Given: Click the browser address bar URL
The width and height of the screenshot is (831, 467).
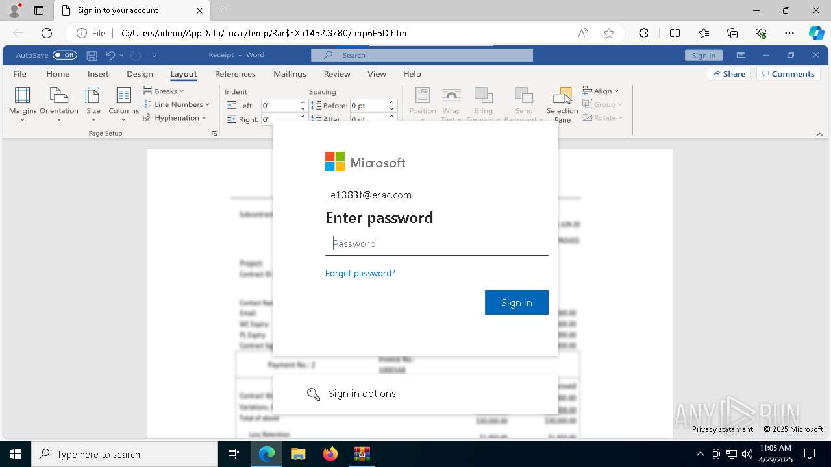Looking at the screenshot, I should pos(265,33).
